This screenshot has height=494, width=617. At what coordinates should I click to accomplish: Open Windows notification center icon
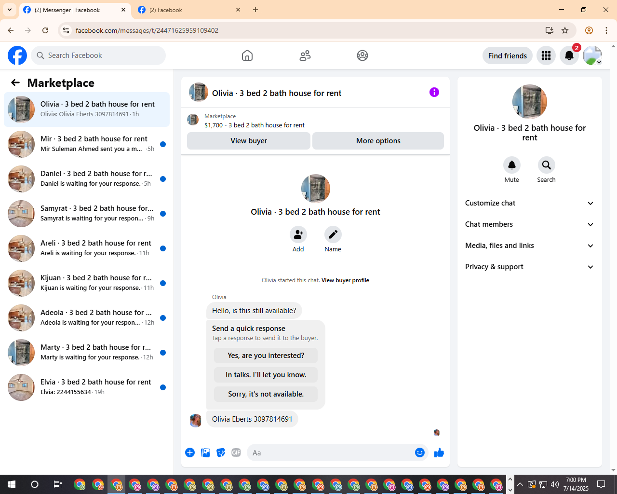601,484
